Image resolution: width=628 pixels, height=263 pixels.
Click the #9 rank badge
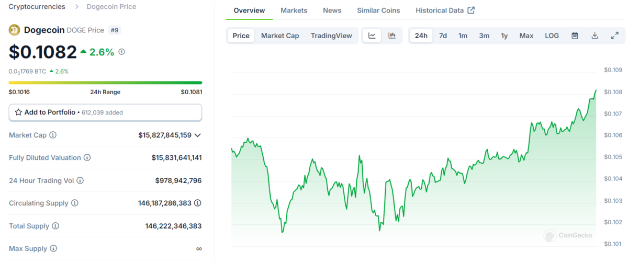(x=114, y=30)
